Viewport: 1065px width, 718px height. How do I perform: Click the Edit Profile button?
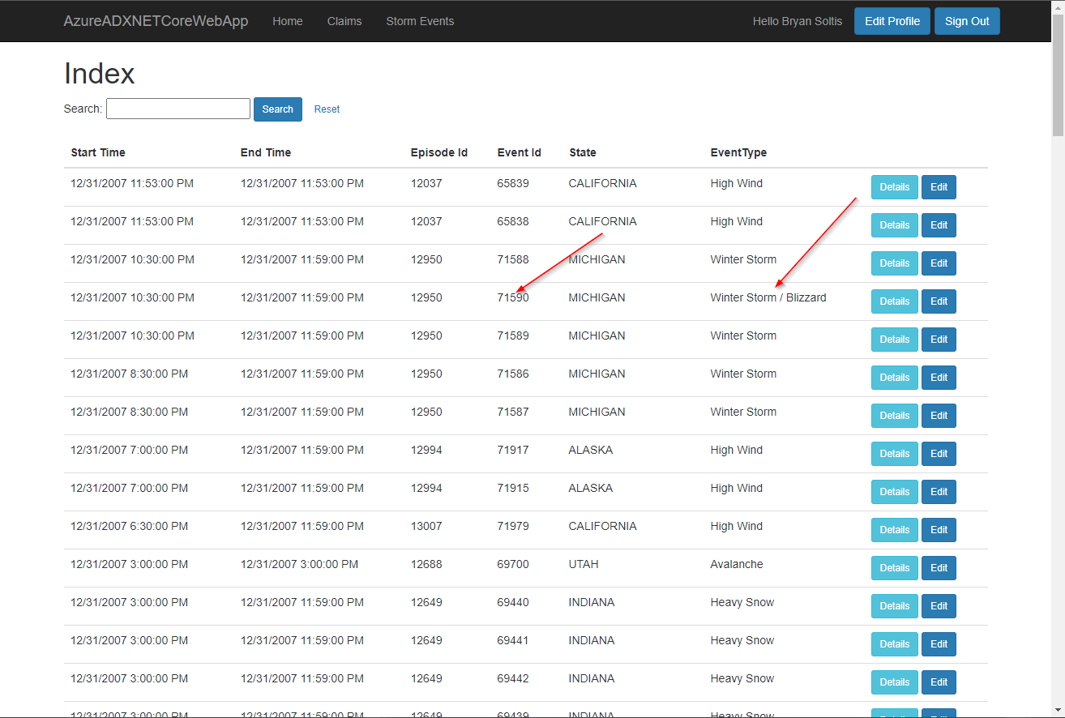[892, 21]
